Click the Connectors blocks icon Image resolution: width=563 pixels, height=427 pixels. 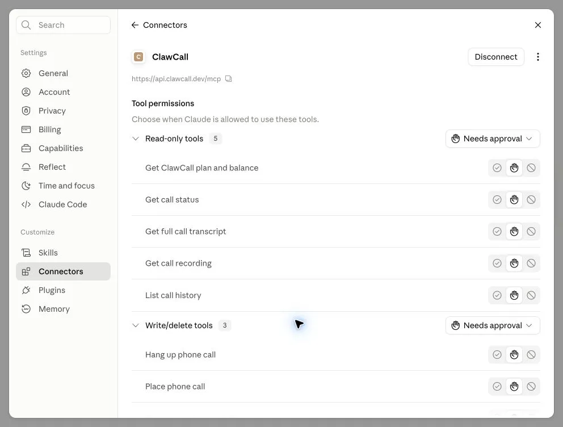pyautogui.click(x=26, y=271)
